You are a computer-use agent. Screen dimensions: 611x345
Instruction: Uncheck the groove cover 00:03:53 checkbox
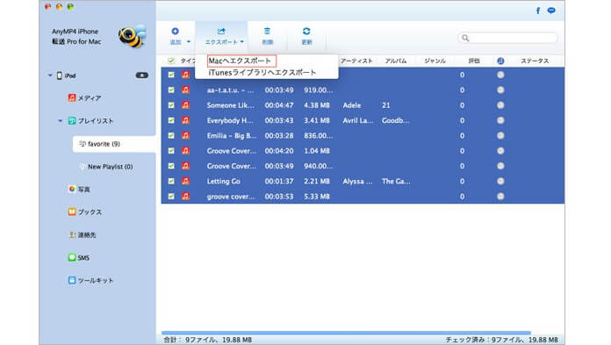[171, 197]
